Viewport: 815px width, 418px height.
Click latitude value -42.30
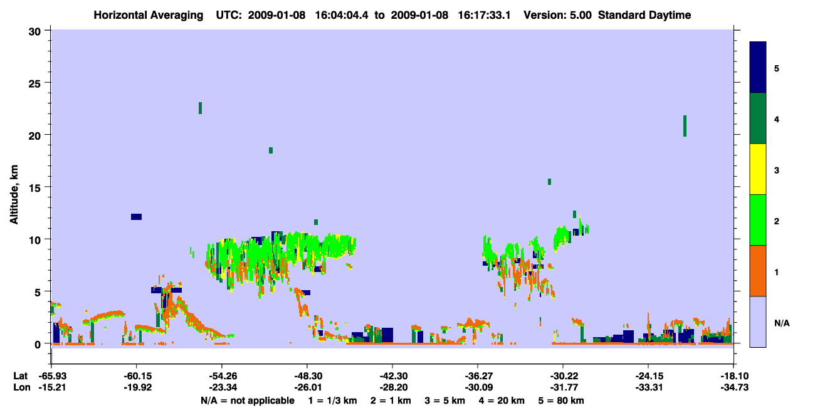(392, 376)
